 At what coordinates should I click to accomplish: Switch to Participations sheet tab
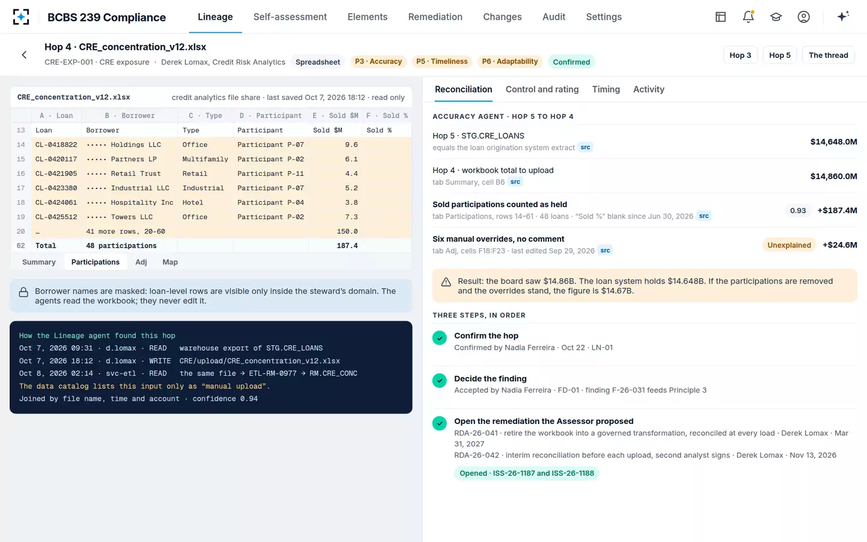(95, 262)
